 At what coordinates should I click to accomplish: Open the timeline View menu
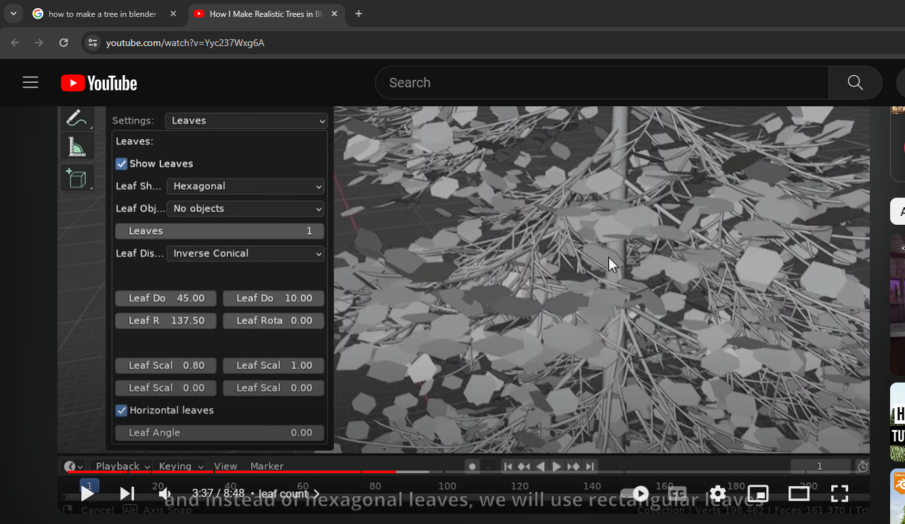click(225, 466)
